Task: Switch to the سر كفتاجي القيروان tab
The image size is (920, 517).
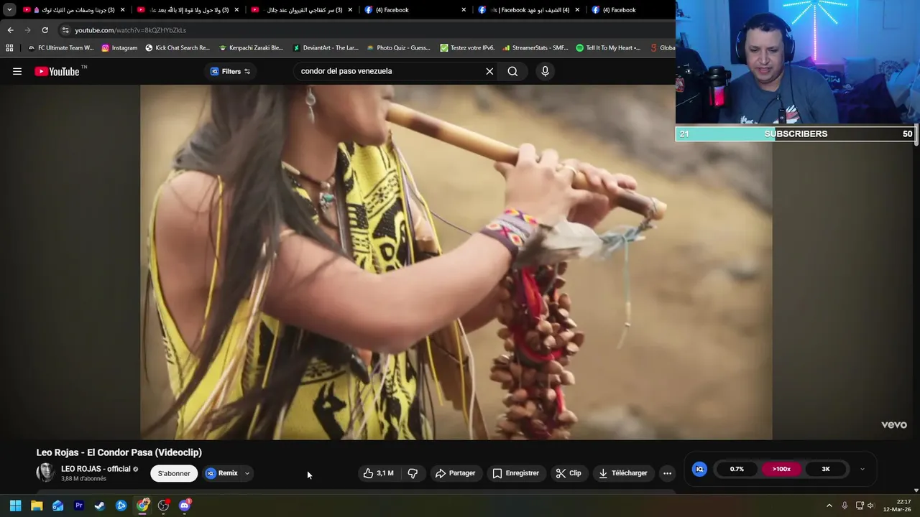Action: point(302,10)
